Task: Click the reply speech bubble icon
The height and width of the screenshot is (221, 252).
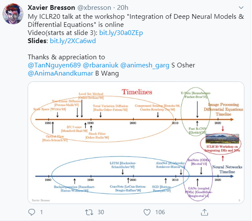Action: click(x=31, y=212)
